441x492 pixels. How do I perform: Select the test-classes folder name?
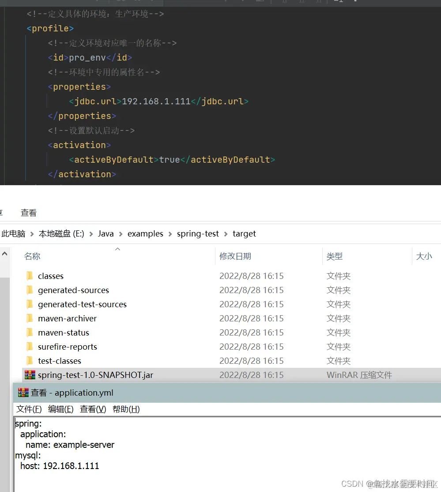click(60, 361)
